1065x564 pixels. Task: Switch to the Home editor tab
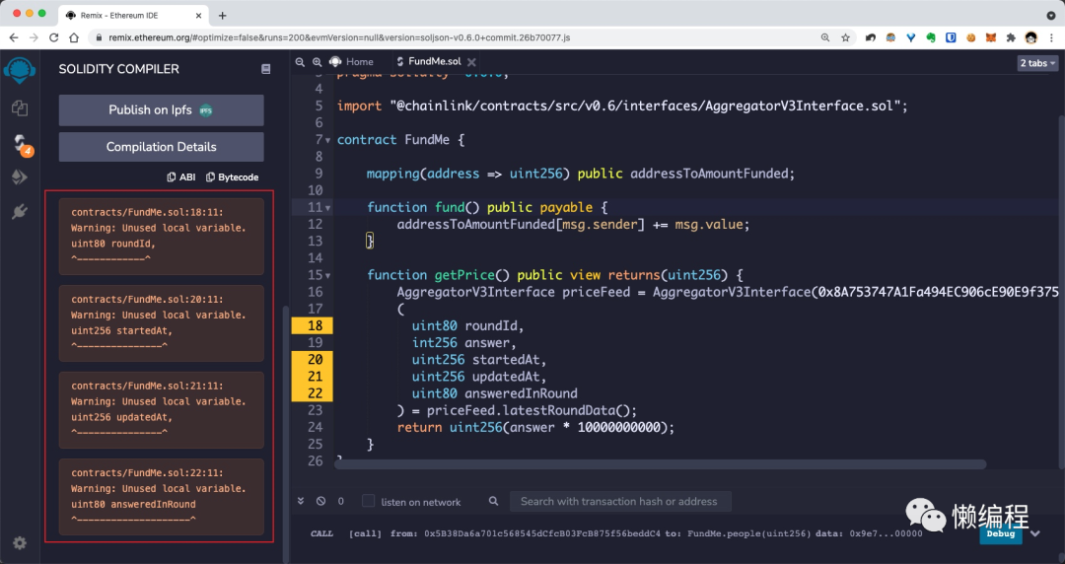(x=352, y=62)
